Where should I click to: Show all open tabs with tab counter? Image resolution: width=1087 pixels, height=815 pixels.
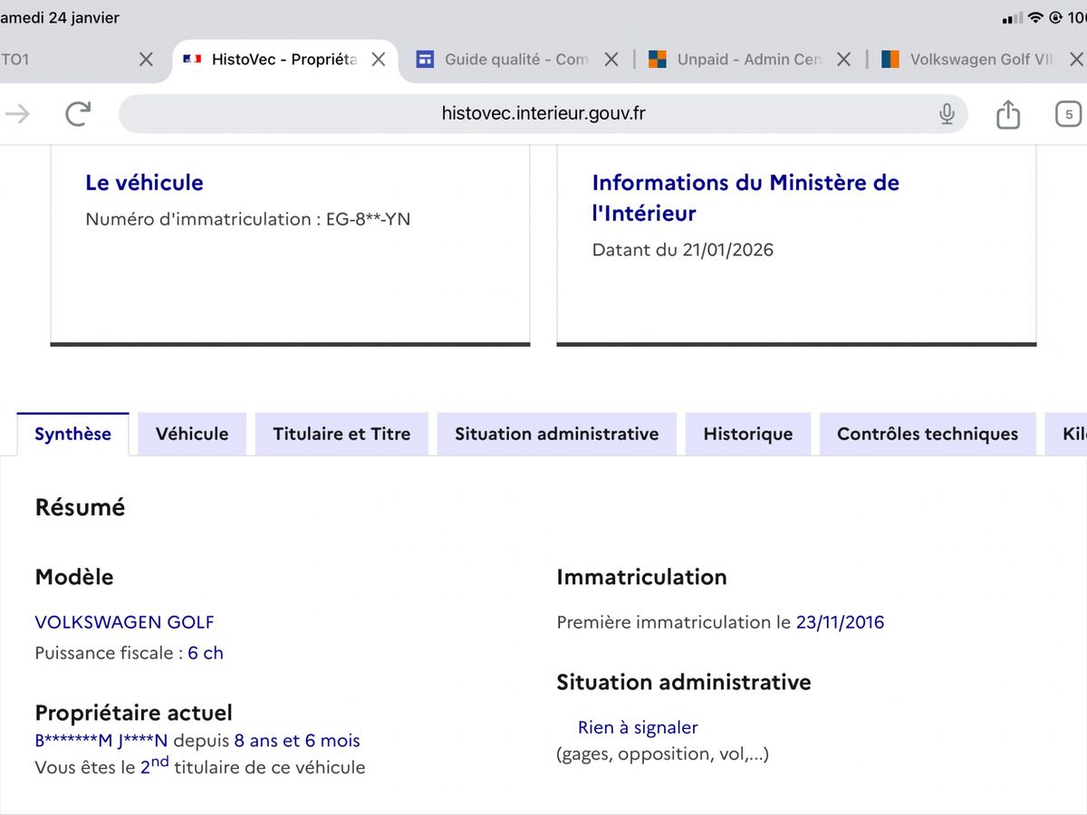pyautogui.click(x=1068, y=114)
